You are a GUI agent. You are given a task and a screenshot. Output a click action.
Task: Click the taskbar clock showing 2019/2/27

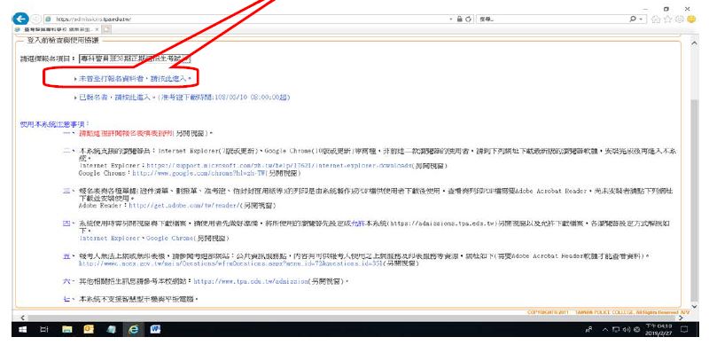point(658,329)
